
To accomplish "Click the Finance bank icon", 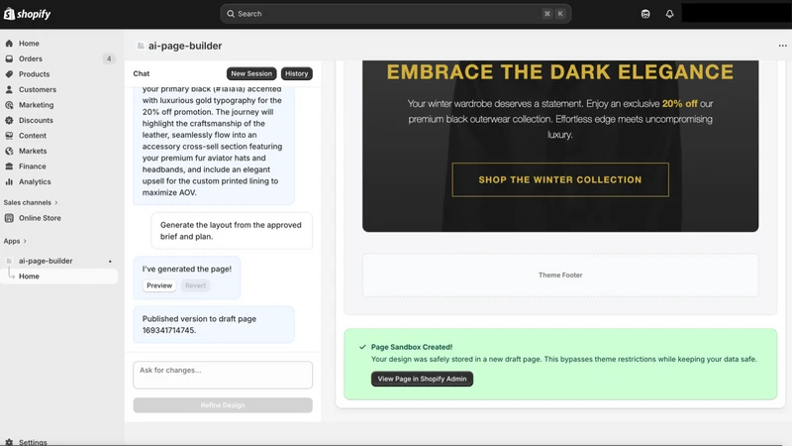I will coord(9,167).
